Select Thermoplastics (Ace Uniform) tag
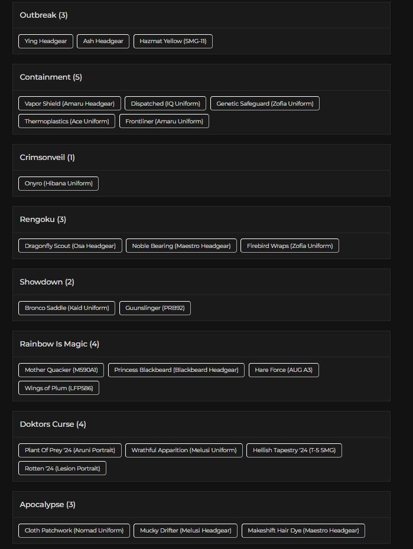This screenshot has height=549, width=413. 67,121
